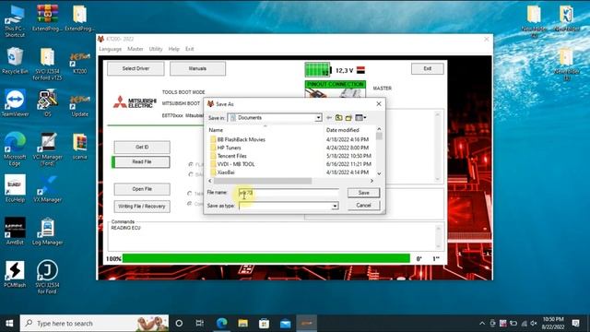Screen dimensions: 590x332
Task: Create a new folder in Save As
Action: pyautogui.click(x=348, y=118)
